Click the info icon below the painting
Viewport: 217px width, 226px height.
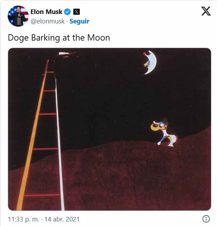206,219
